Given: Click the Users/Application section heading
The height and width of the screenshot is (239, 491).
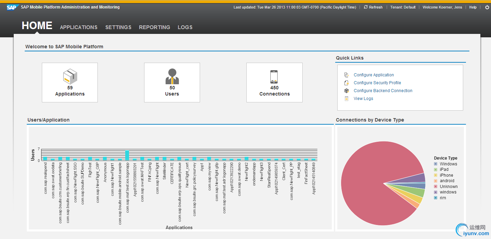Looking at the screenshot, I should 48,120.
